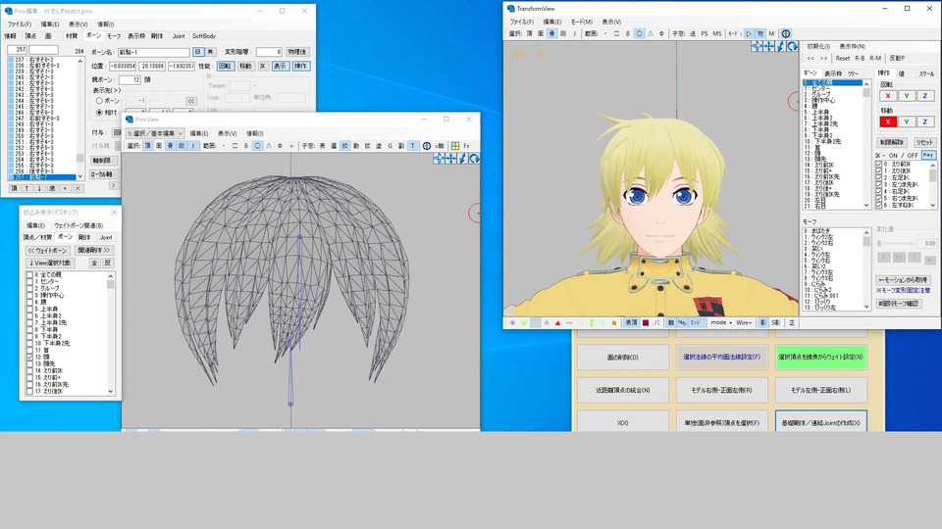
Task: Select ボーン radio button under 表示先
Action: pyautogui.click(x=100, y=101)
